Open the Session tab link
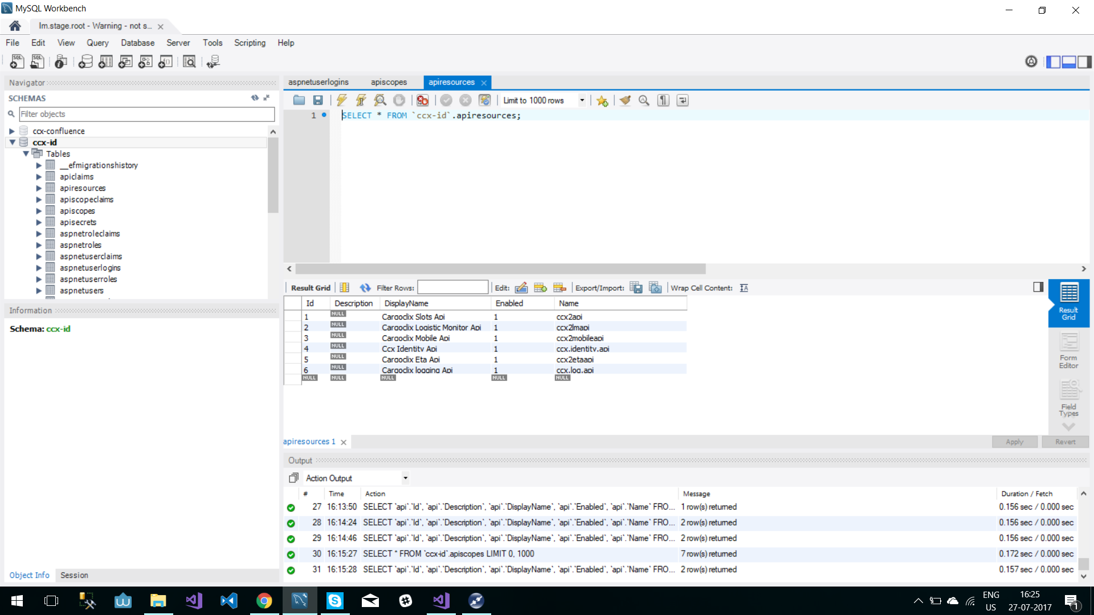Viewport: 1094px width, 615px height. tap(74, 575)
